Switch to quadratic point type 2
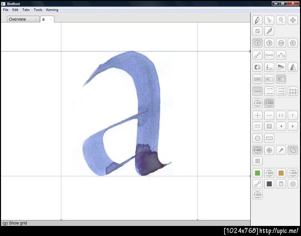The image size is (301, 236). coord(257,43)
